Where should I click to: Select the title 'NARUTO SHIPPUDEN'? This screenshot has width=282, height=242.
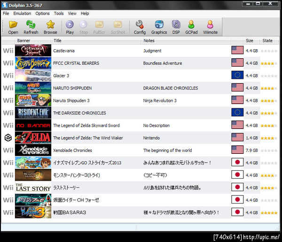(x=72, y=88)
